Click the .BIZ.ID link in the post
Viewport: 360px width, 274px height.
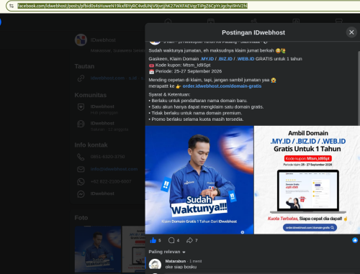point(225,59)
